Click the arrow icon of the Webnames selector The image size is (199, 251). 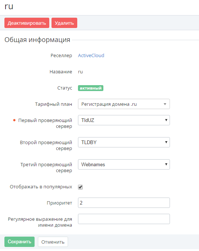pos(166,164)
